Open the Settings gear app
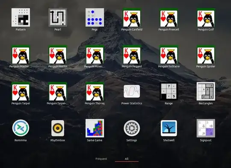 (132, 128)
